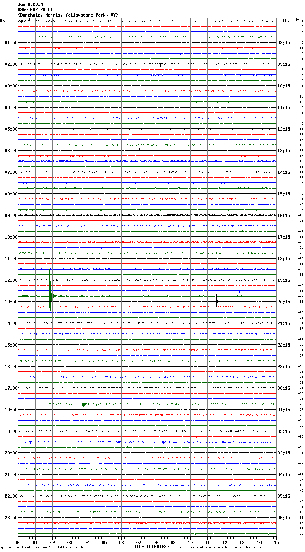Select the 23:00 MST time label
The height and width of the screenshot is (552, 305).
(11, 518)
